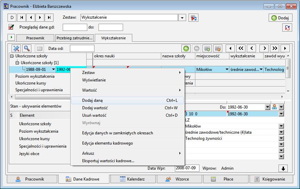Viewport: 300px width, 189px height.
Task: Click the 'do' date input field
Action: (110, 27)
